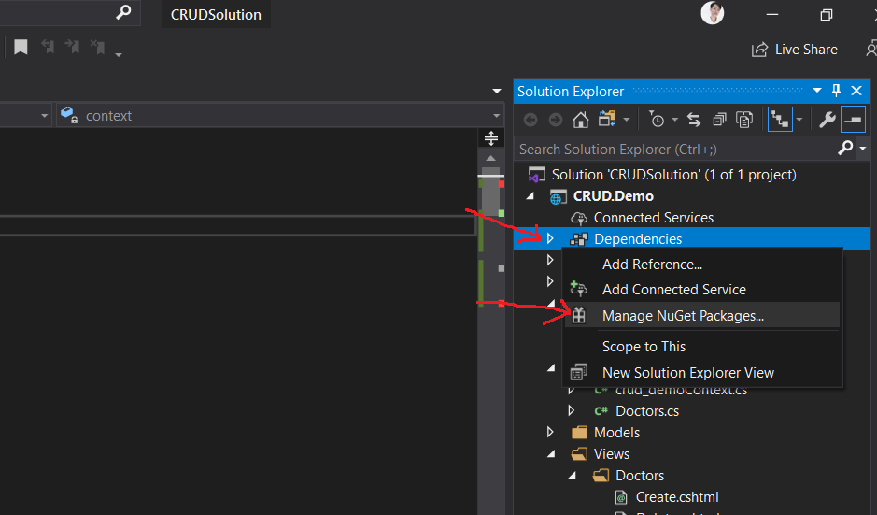Open the Live Share button

(794, 50)
